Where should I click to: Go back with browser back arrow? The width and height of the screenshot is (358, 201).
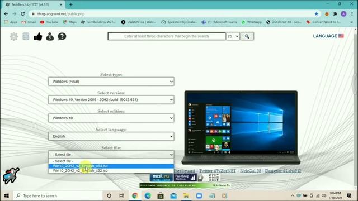[x=6, y=14]
